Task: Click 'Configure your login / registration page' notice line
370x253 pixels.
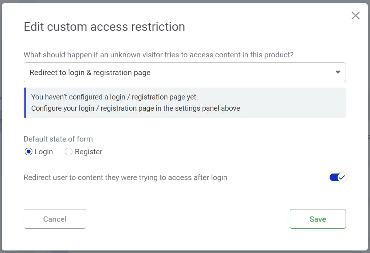Action: coord(135,108)
